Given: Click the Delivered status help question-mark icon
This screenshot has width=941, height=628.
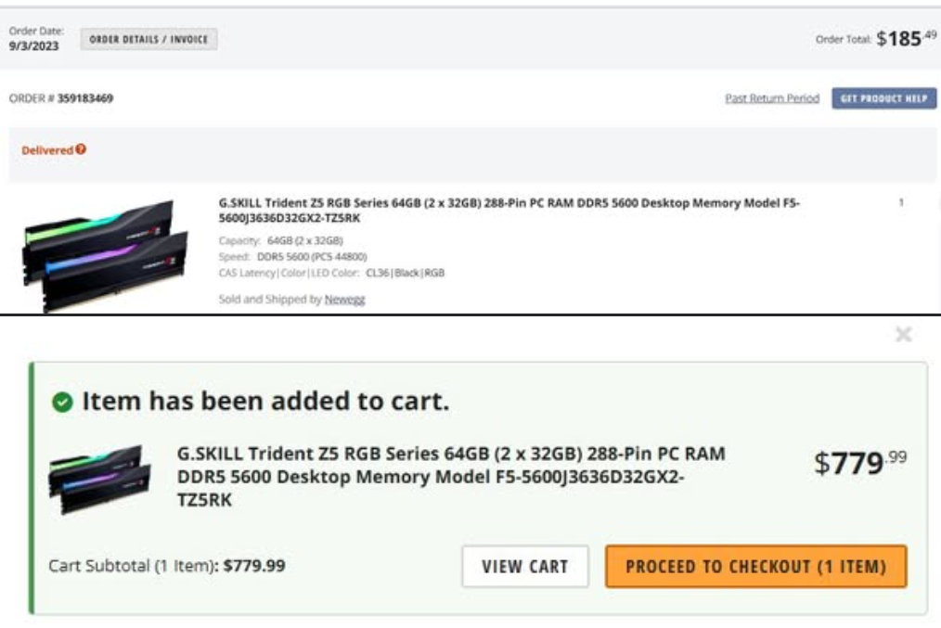Looking at the screenshot, I should tap(82, 149).
